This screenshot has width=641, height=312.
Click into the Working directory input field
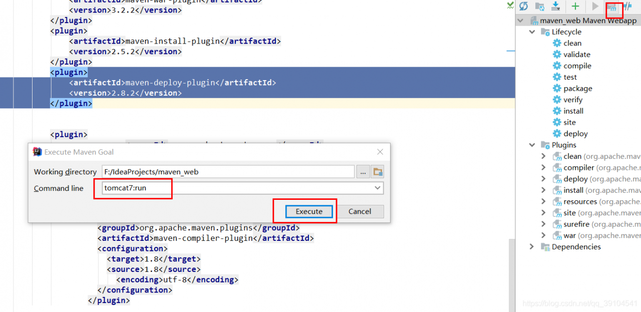(228, 172)
